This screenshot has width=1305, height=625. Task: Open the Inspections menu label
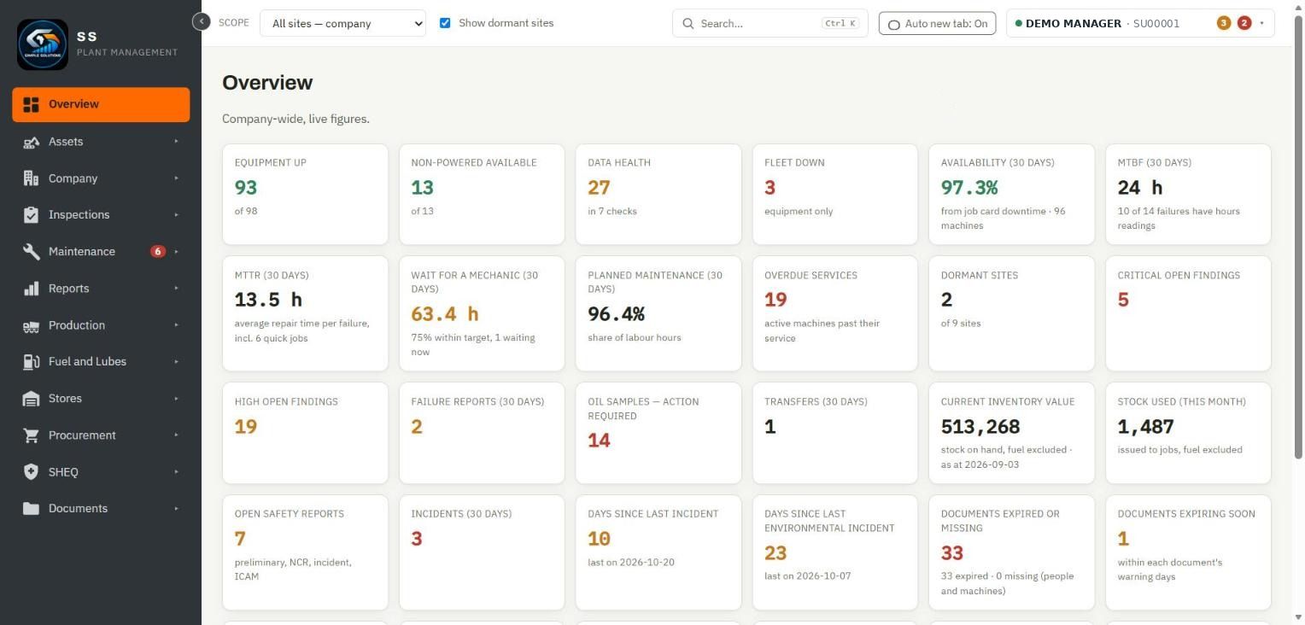79,215
